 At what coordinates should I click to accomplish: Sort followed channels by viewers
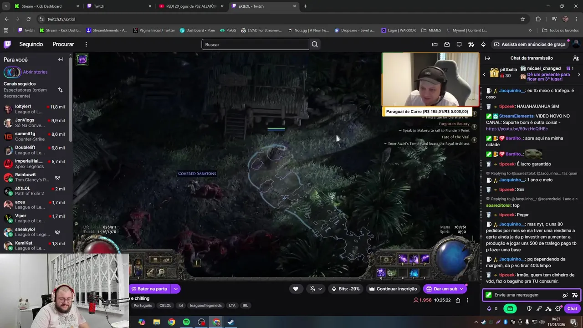(x=60, y=90)
